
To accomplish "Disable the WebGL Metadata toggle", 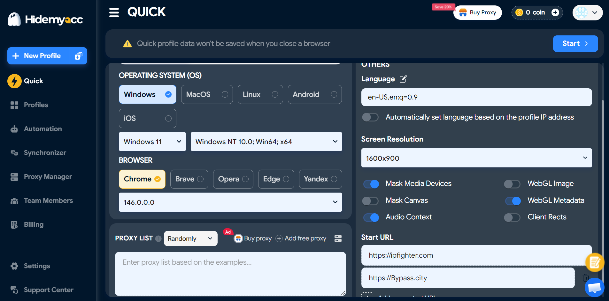I will 513,201.
